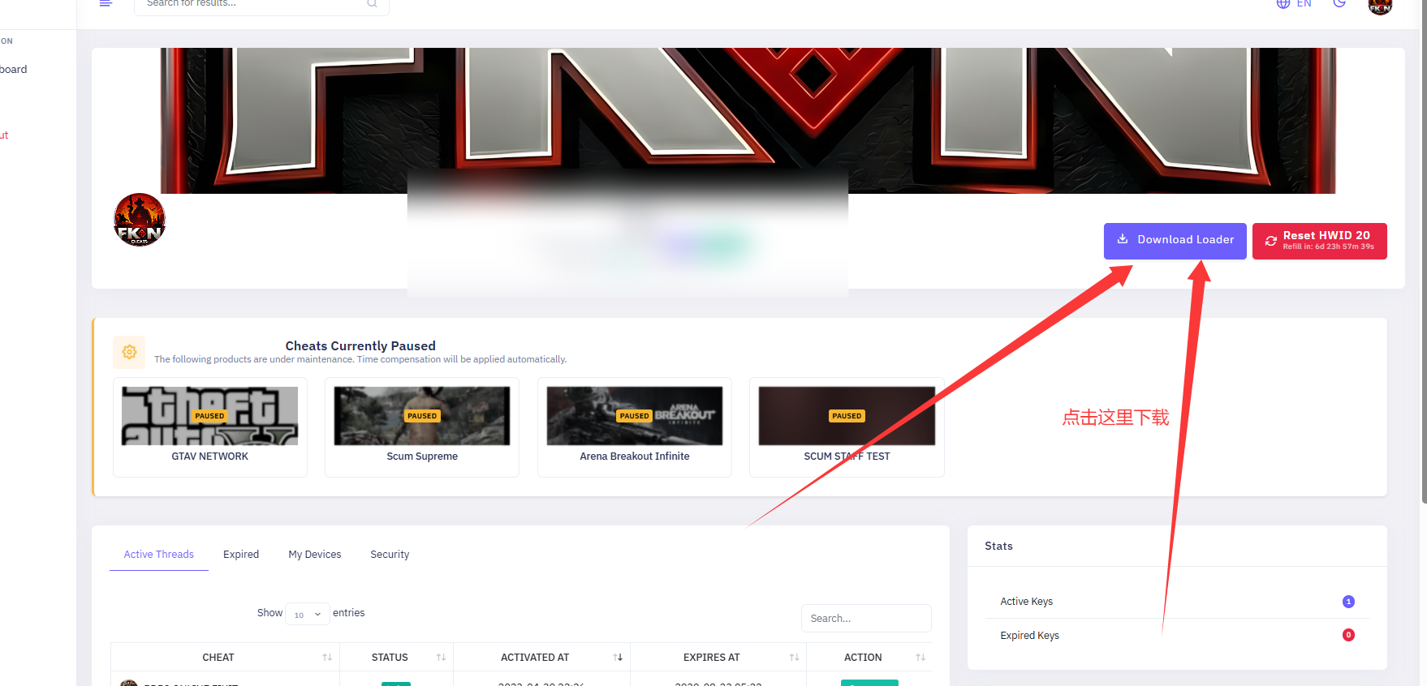Focus the table Search... input field
This screenshot has width=1427, height=686.
pos(866,618)
